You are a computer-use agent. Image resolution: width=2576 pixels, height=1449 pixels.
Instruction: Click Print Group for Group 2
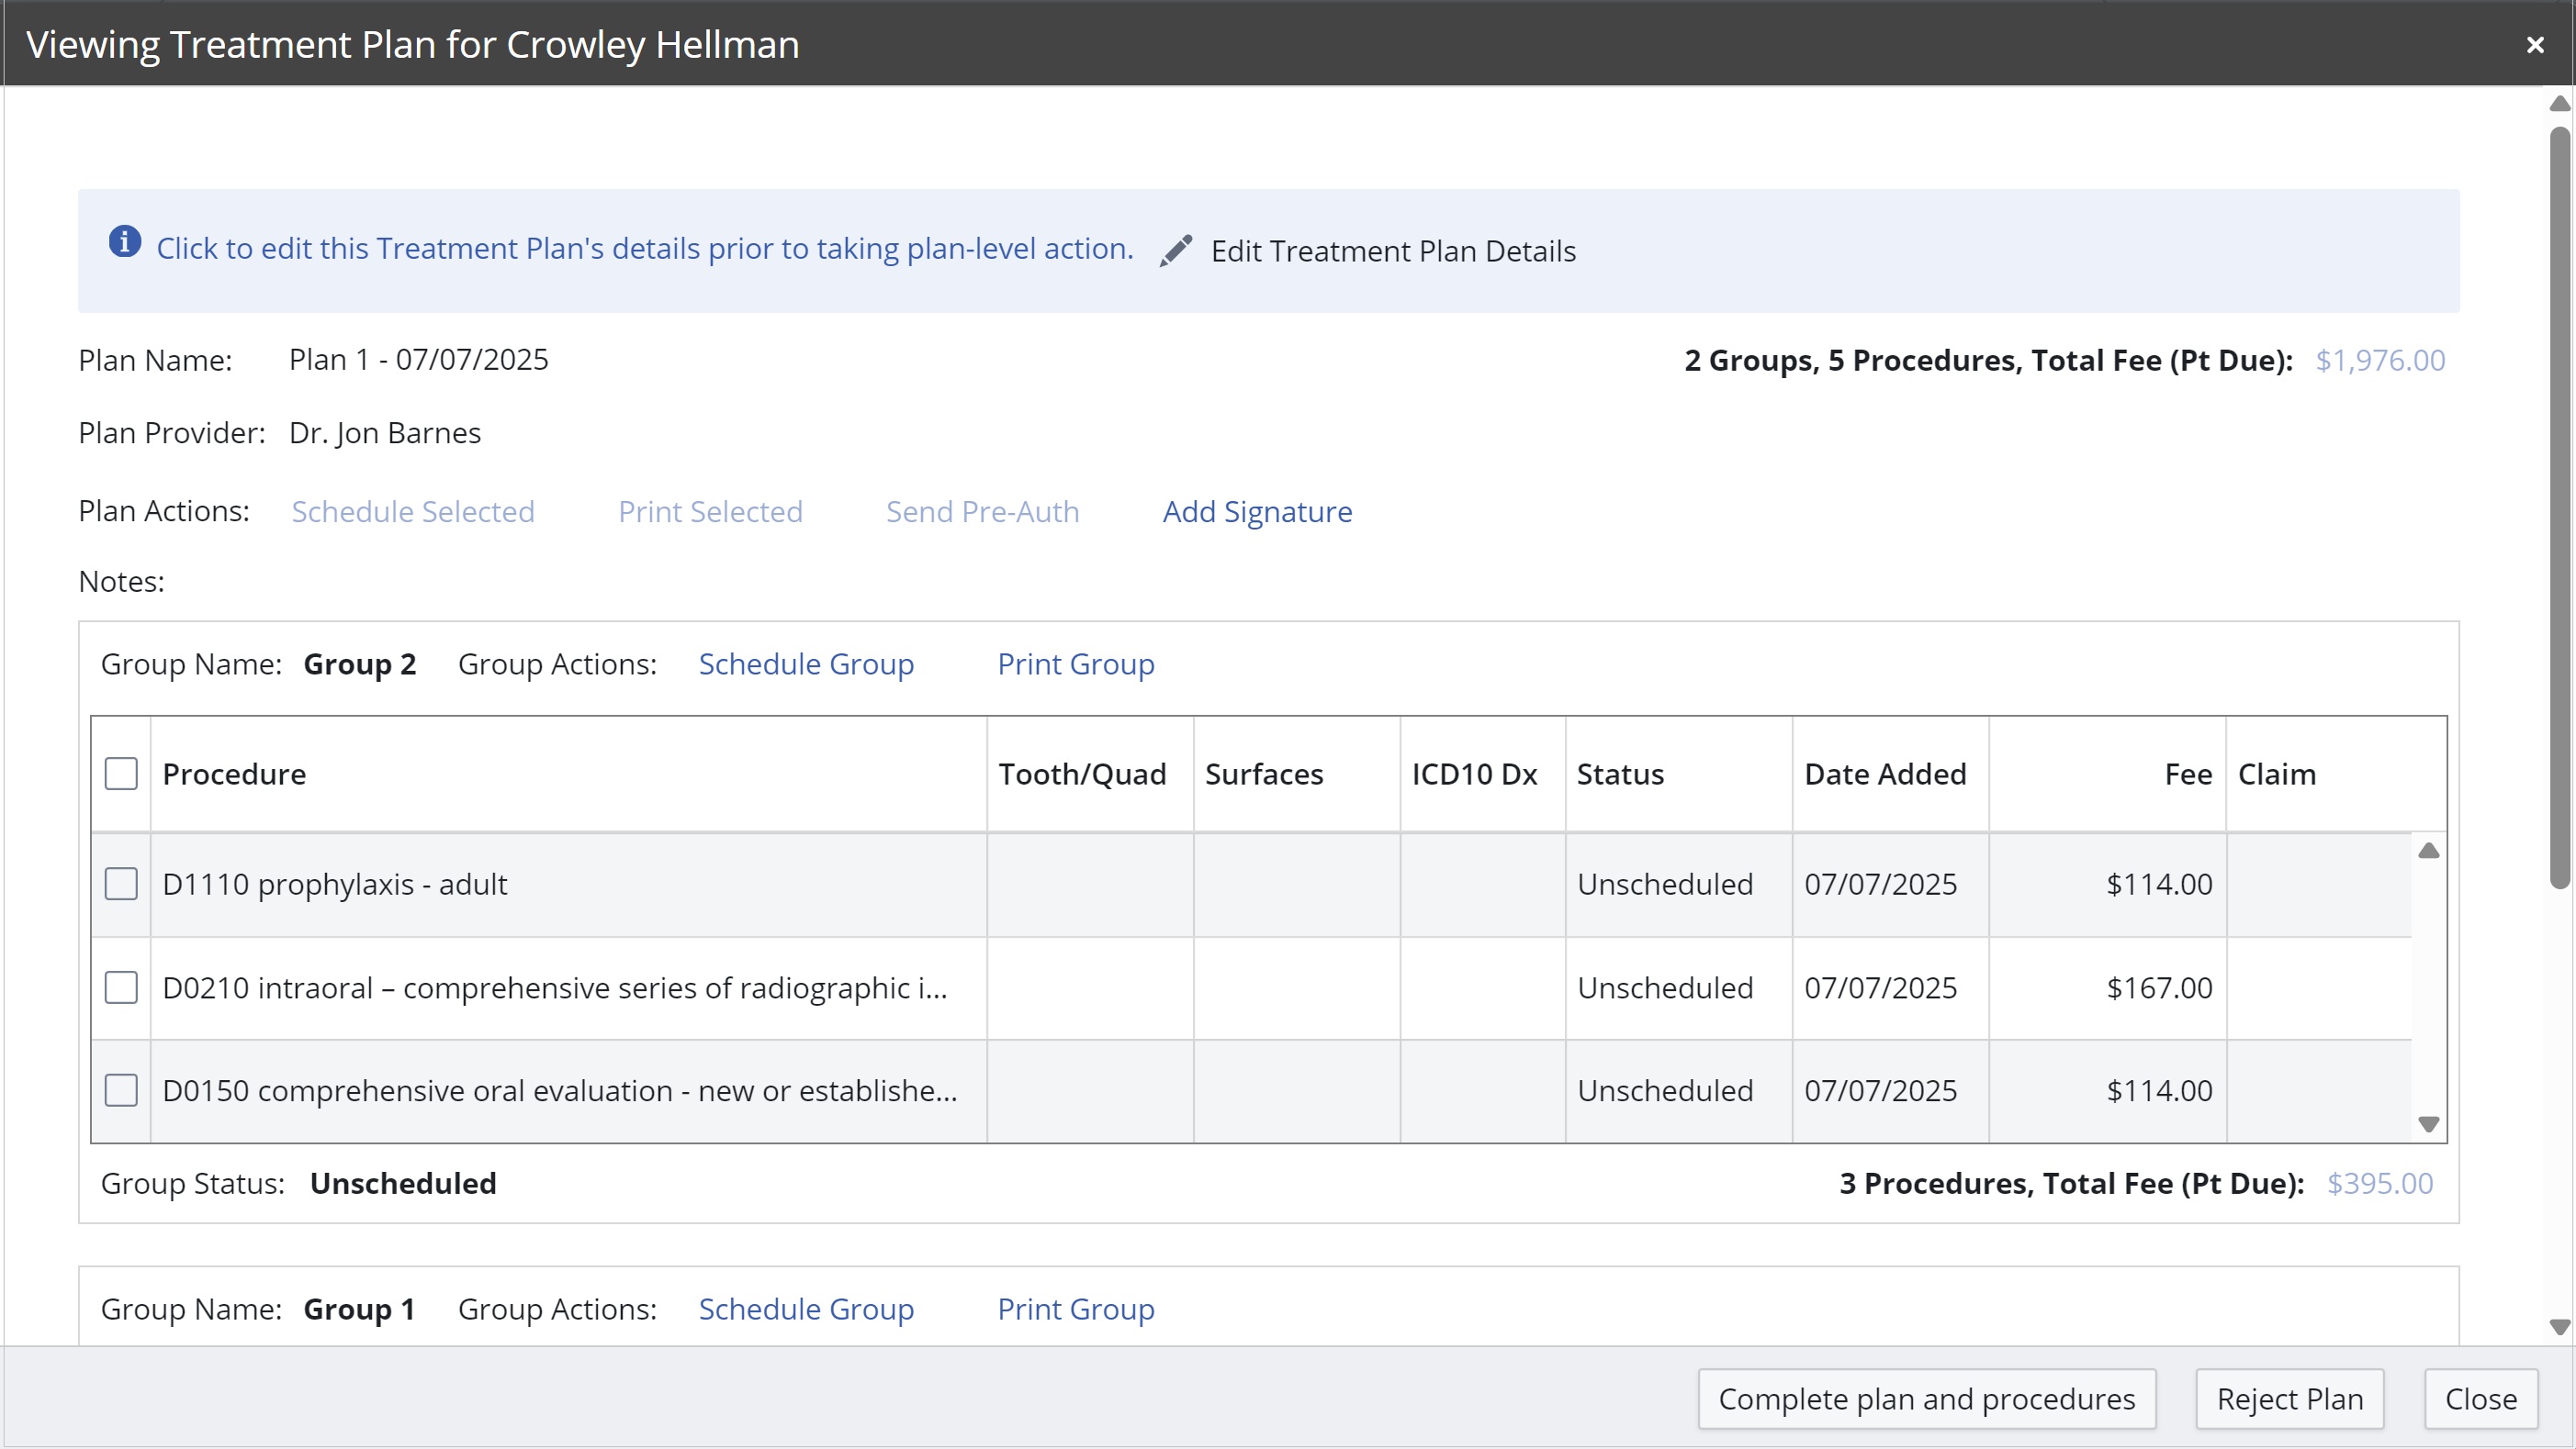(x=1076, y=663)
